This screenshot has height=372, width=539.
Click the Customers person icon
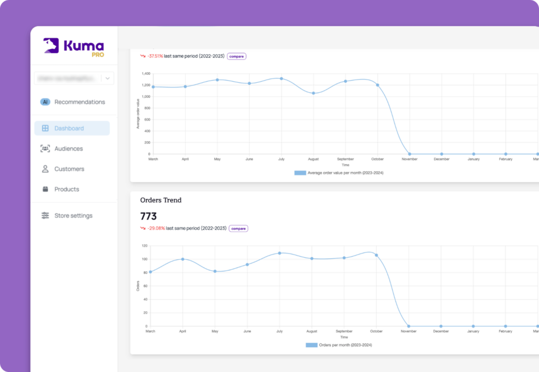[45, 169]
